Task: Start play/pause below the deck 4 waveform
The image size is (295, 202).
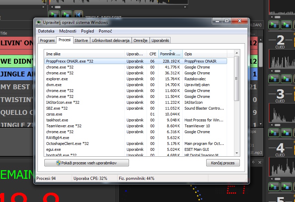Action: pos(274,186)
